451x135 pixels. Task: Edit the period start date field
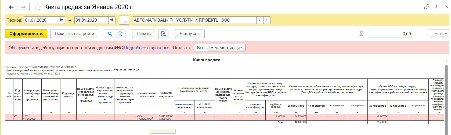pos(41,20)
